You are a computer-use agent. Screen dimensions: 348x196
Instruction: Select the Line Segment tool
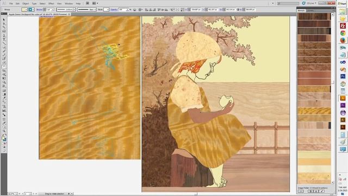coord(4,44)
